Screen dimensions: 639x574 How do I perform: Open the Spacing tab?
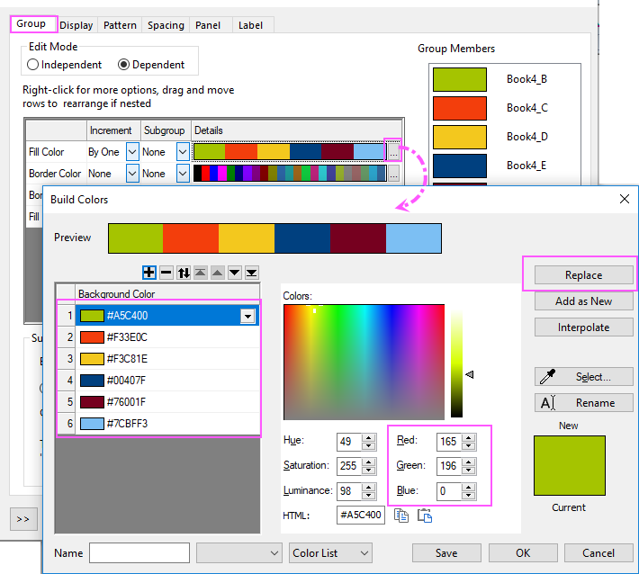point(166,25)
